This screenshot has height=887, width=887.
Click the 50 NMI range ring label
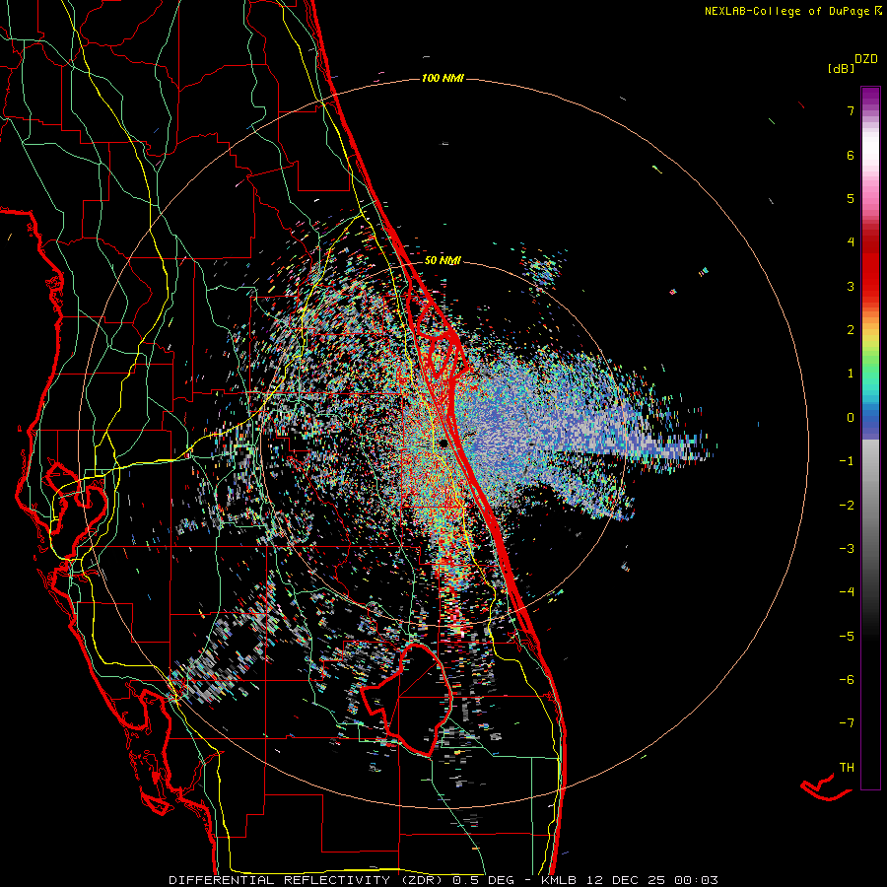(x=443, y=260)
